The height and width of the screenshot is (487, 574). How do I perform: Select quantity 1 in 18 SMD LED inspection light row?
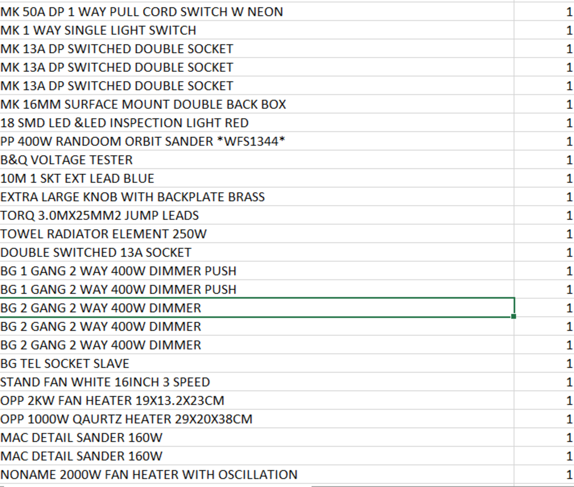pyautogui.click(x=544, y=123)
